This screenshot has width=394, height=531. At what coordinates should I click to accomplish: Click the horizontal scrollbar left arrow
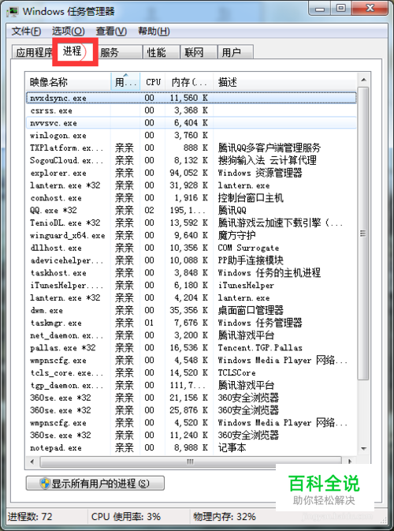(x=32, y=462)
